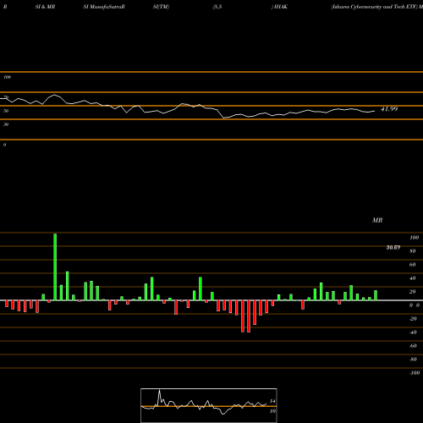Click the last green bar of MR histogram
423x423 pixels.
click(376, 295)
